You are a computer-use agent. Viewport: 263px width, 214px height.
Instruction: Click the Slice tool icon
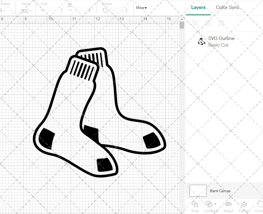pos(195,204)
